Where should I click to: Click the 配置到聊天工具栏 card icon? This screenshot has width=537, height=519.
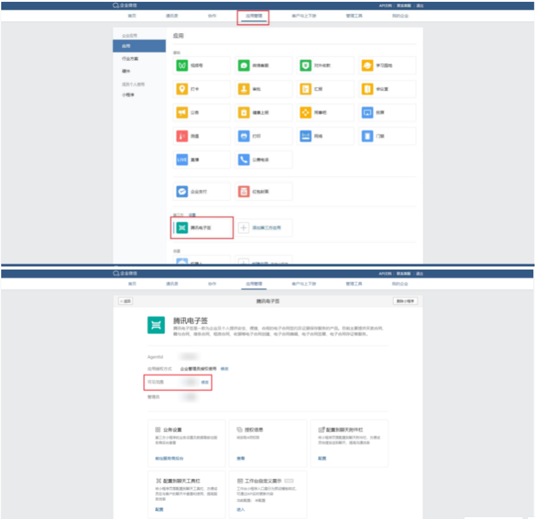point(158,481)
